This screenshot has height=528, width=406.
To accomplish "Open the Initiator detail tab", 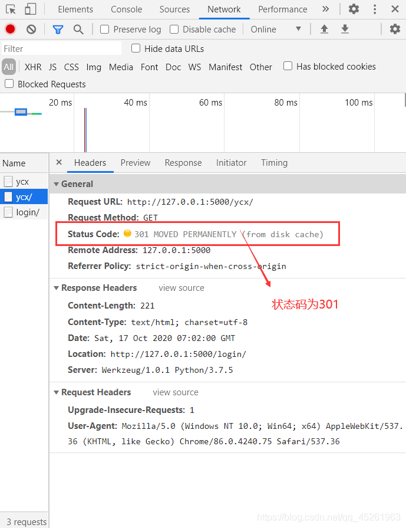I will coord(232,163).
